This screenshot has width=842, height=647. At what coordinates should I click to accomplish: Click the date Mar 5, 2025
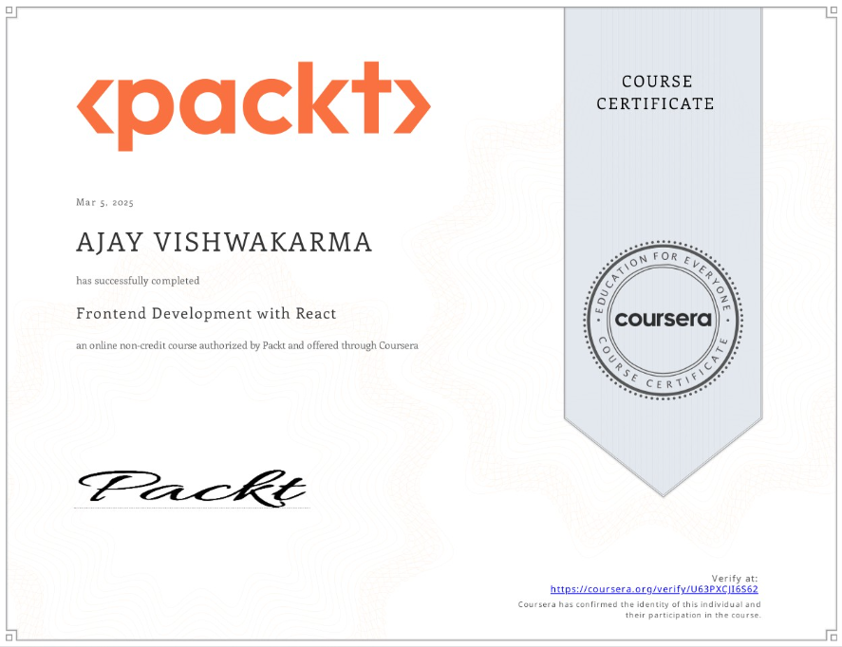click(x=104, y=202)
